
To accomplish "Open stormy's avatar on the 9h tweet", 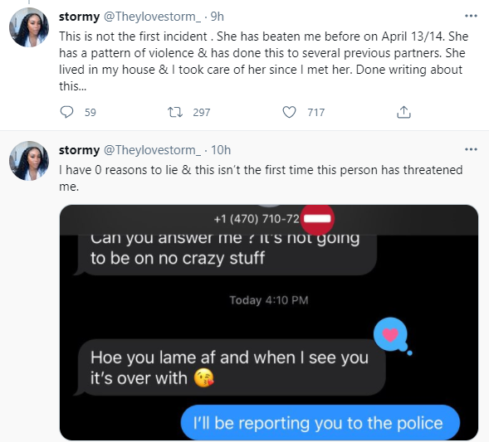I will (29, 27).
